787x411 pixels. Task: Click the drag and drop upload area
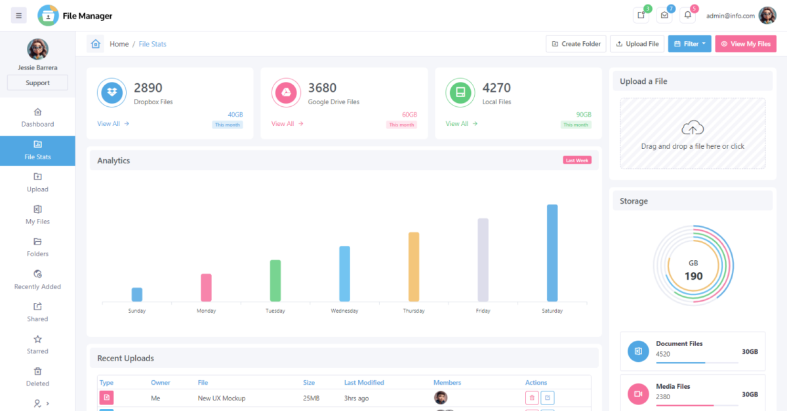[x=693, y=134]
